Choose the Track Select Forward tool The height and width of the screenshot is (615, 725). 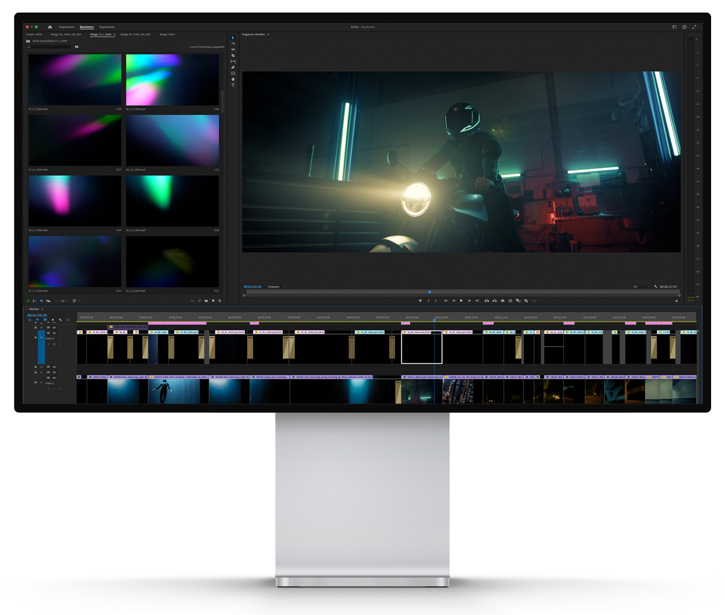tap(233, 43)
